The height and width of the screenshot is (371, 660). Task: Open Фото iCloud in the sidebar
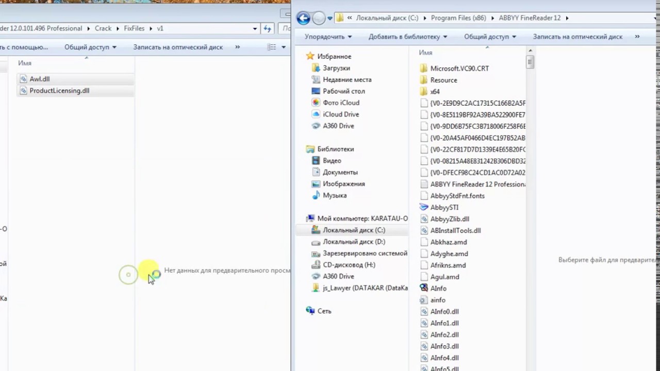click(341, 103)
